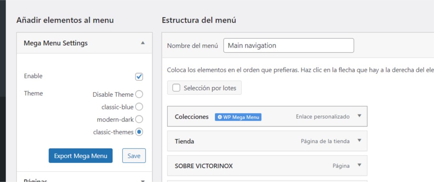
Task: Expand the Páginas panel arrow
Action: point(142,181)
